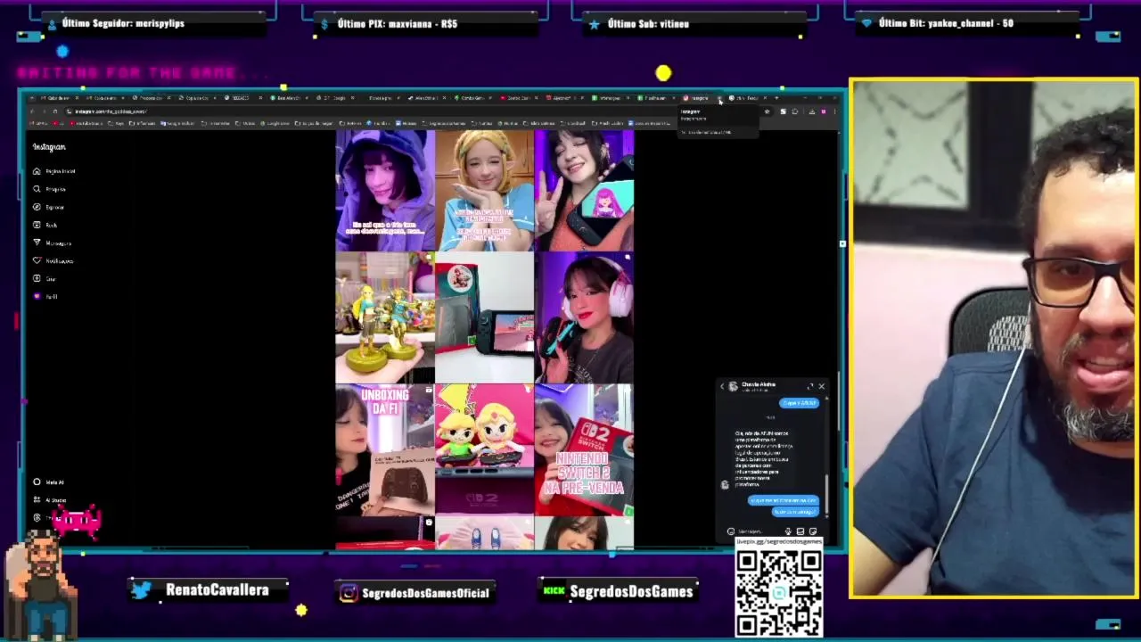
Task: Open the Switch console box post thumbnail
Action: coord(484,317)
